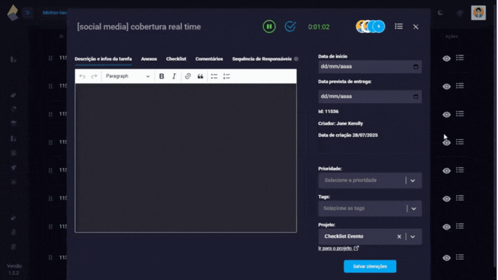Insert a block quote in the description
Image resolution: width=498 pixels, height=280 pixels.
(x=200, y=76)
